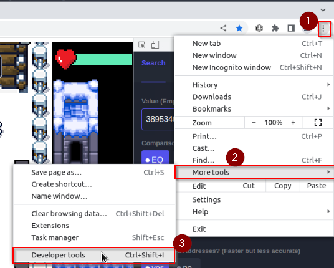The width and height of the screenshot is (334, 268).
Task: Decrease zoom with the minus button
Action: pos(254,123)
